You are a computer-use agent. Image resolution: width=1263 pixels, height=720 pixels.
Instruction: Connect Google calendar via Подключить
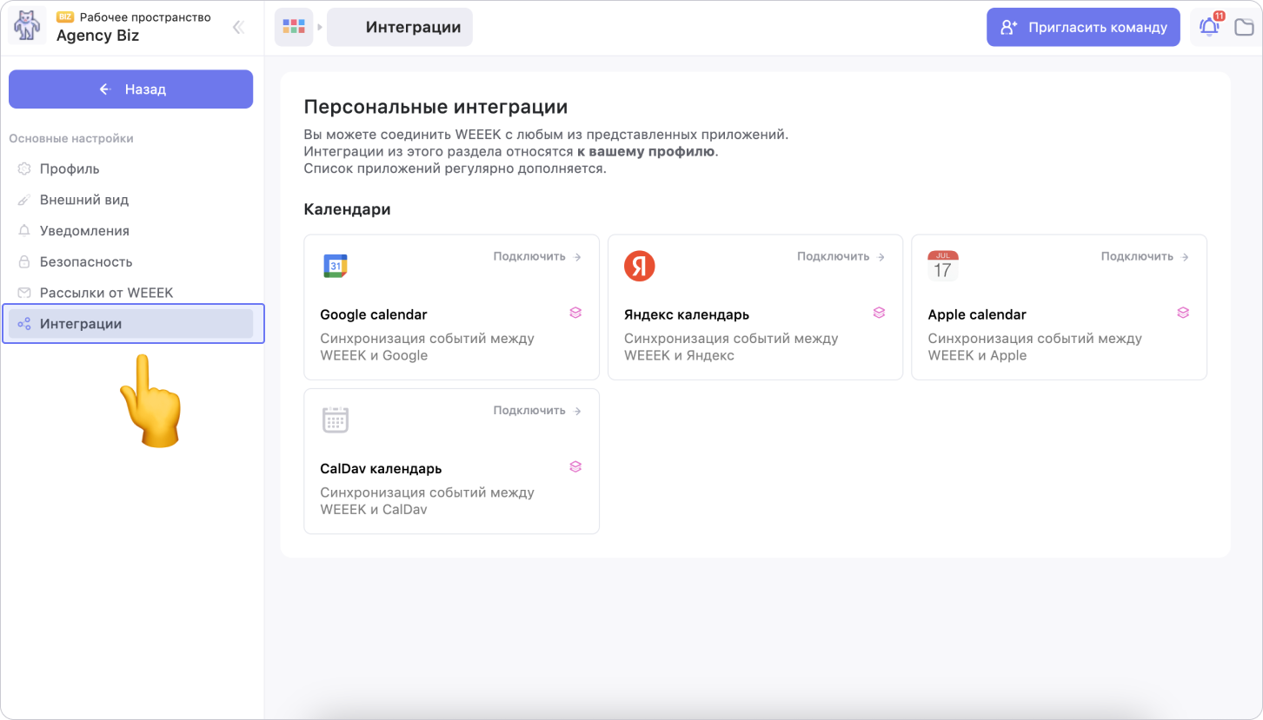[537, 256]
